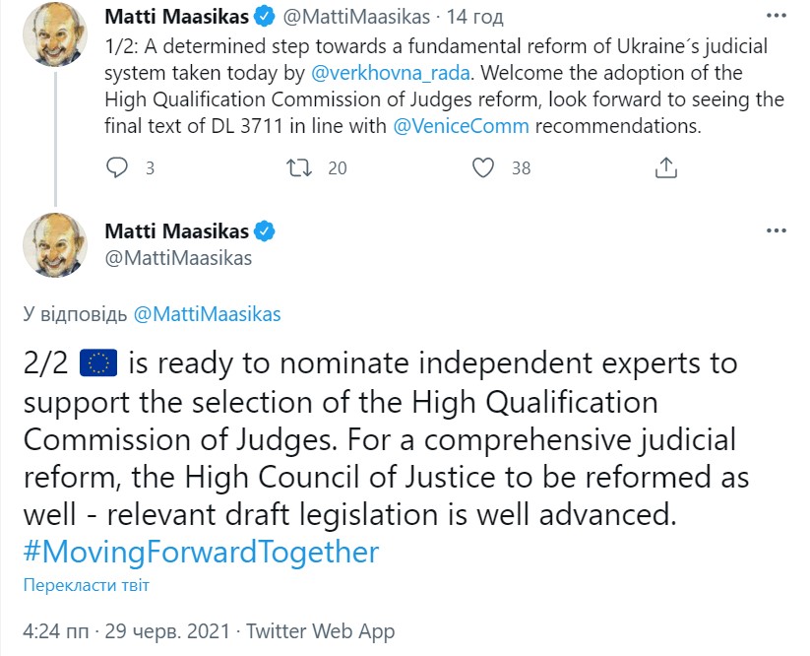This screenshot has height=656, width=810.
Task: Retweet the first tweet using retweet icon
Action: click(299, 167)
